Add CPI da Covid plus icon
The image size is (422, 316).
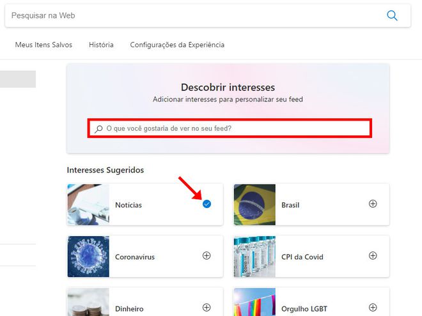click(x=373, y=256)
